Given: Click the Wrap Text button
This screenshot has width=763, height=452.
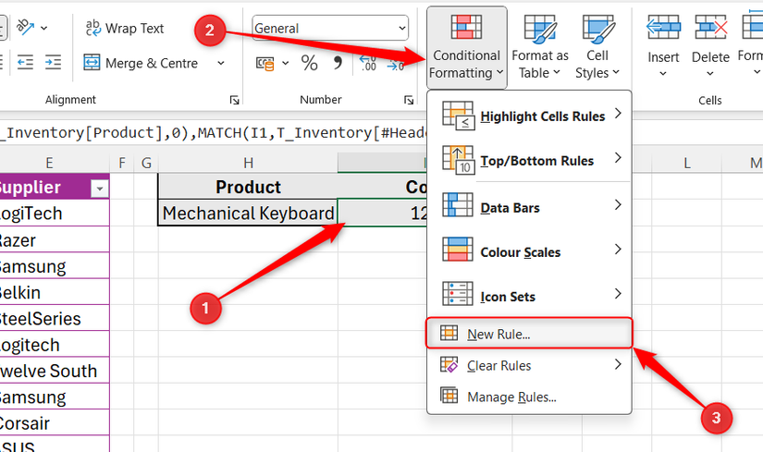Looking at the screenshot, I should (x=124, y=29).
